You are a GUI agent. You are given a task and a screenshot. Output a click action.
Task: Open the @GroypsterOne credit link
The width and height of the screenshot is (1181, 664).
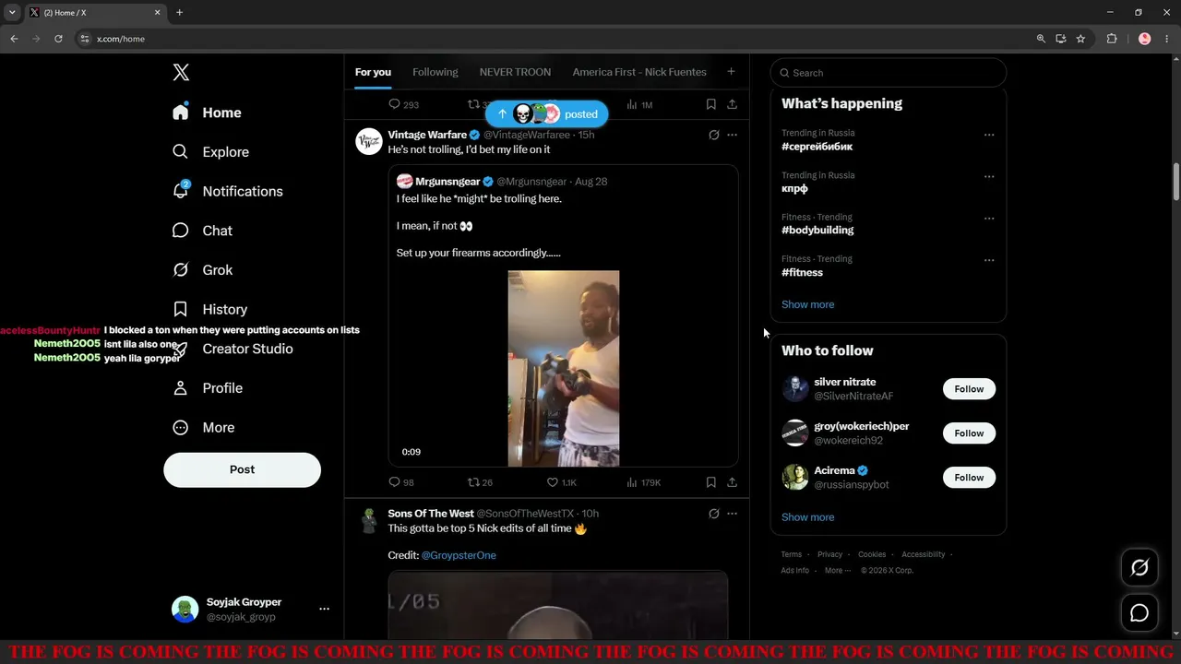[459, 555]
